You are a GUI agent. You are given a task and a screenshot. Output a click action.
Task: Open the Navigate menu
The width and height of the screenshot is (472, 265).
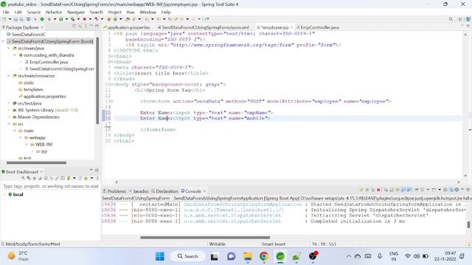[x=76, y=12]
